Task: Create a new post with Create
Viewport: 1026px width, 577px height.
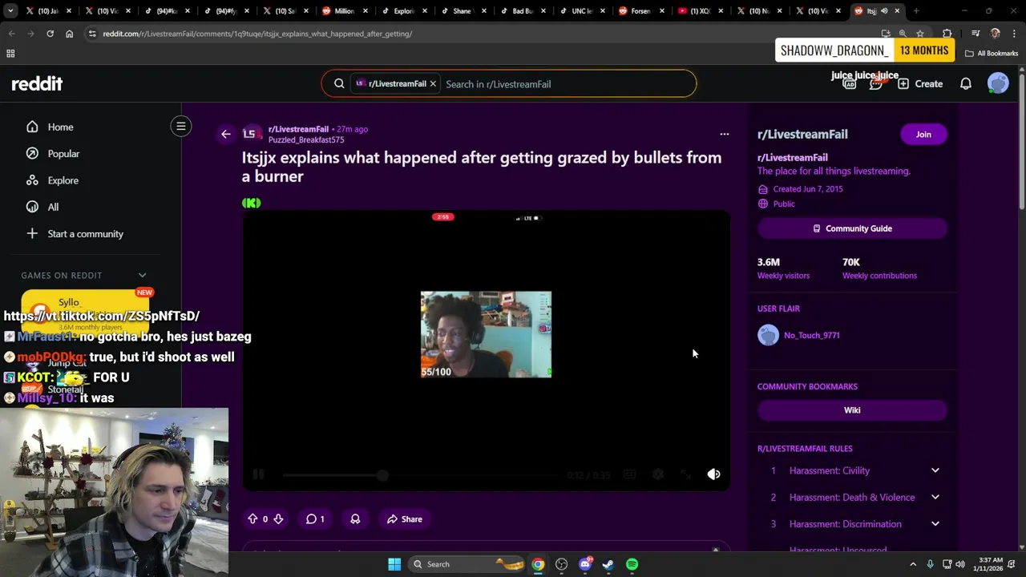Action: pyautogui.click(x=920, y=83)
